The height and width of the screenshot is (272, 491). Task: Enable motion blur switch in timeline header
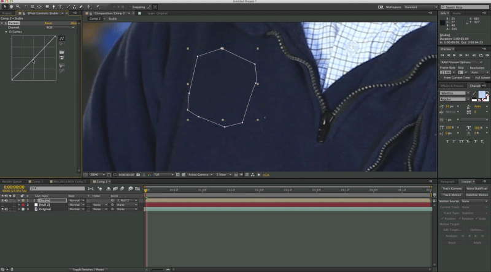click(x=122, y=189)
